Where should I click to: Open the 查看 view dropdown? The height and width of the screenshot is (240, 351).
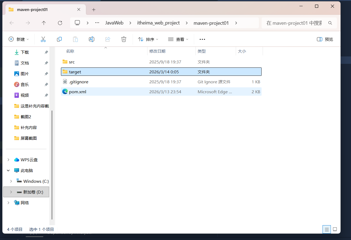point(178,39)
